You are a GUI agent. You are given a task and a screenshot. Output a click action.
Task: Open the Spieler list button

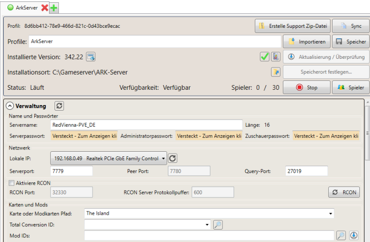click(x=351, y=87)
